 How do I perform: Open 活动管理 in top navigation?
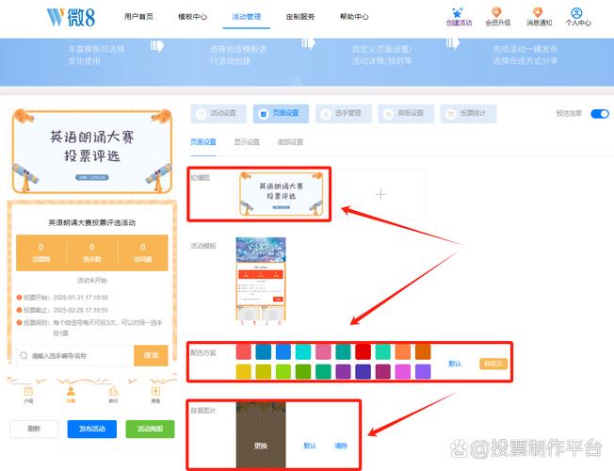coord(249,17)
